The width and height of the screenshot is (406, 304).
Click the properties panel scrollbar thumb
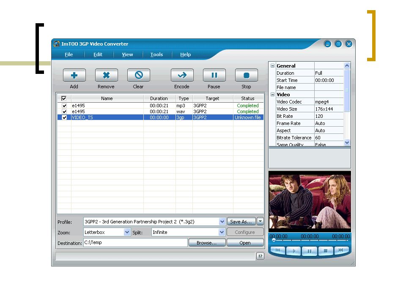[347, 90]
